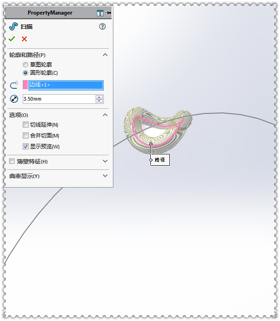Enable 薄壁特征(H) checkbox
This screenshot has width=280, height=321.
[x=12, y=161]
